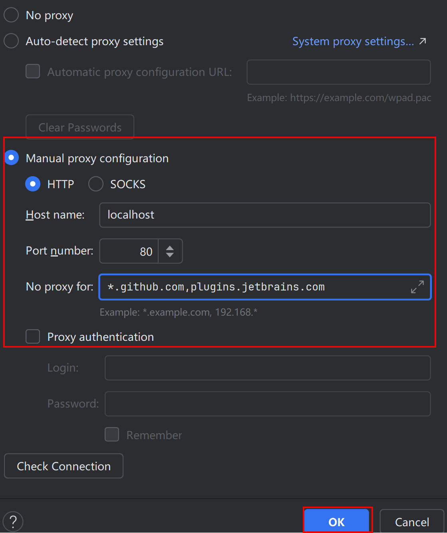Select the HTTP proxy type

33,184
